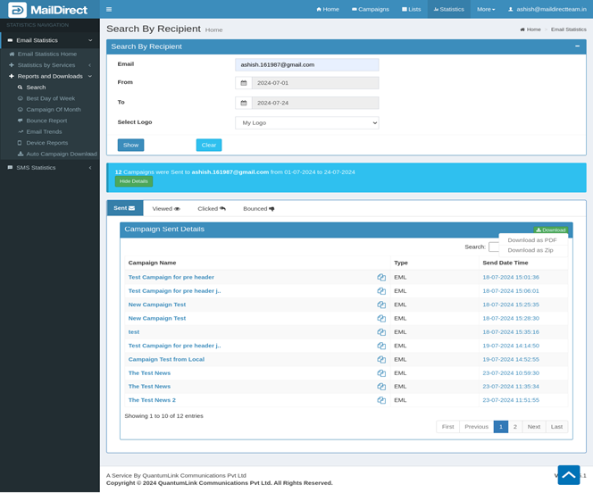Viewport: 593px width, 493px height.
Task: Click the hamburger menu sidebar toggle
Action: click(109, 9)
